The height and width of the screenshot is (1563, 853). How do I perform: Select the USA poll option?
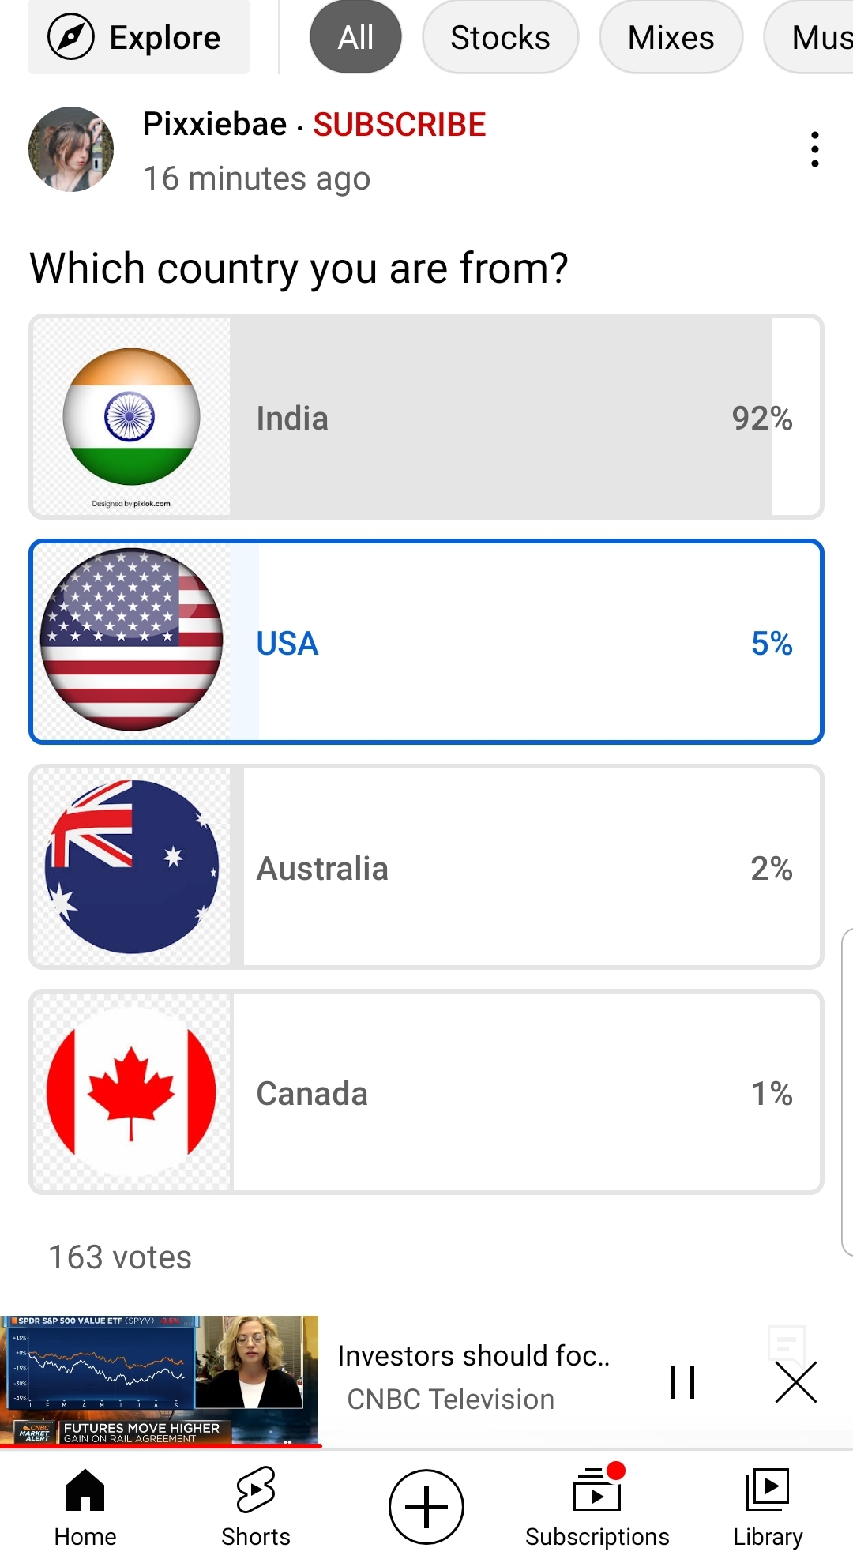426,642
